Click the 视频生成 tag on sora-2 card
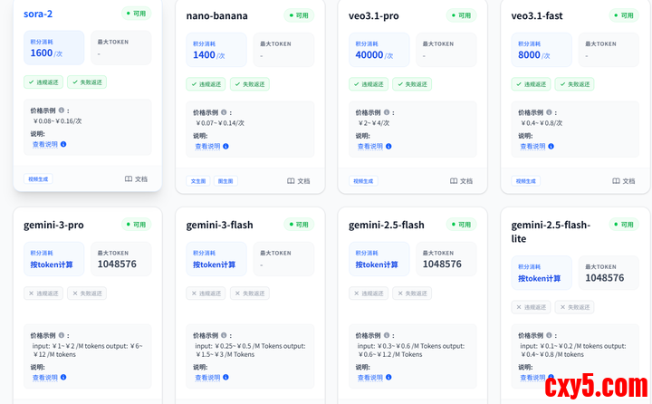652x404 pixels. pos(37,179)
